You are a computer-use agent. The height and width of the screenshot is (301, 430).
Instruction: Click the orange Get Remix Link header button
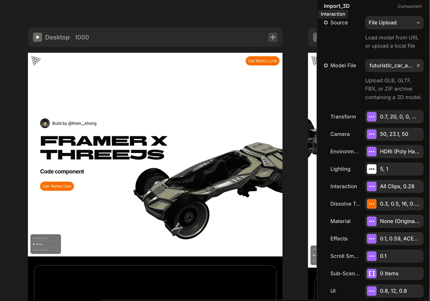click(262, 61)
